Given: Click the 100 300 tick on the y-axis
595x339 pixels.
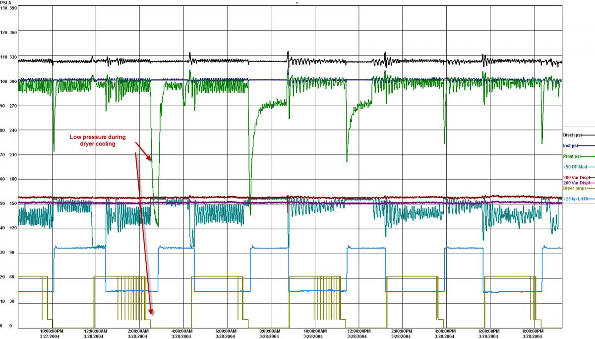Looking at the screenshot, I should (x=8, y=81).
